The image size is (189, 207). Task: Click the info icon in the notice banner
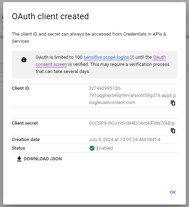(x=24, y=60)
